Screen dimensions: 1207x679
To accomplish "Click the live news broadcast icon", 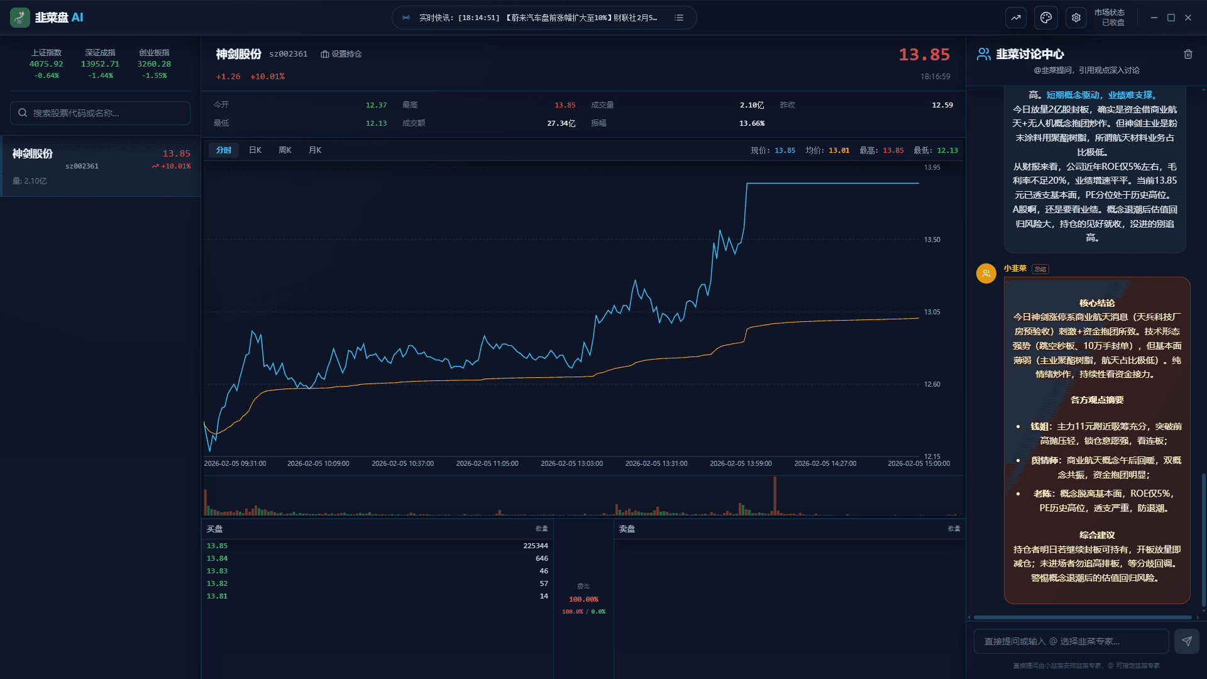I will [x=406, y=18].
